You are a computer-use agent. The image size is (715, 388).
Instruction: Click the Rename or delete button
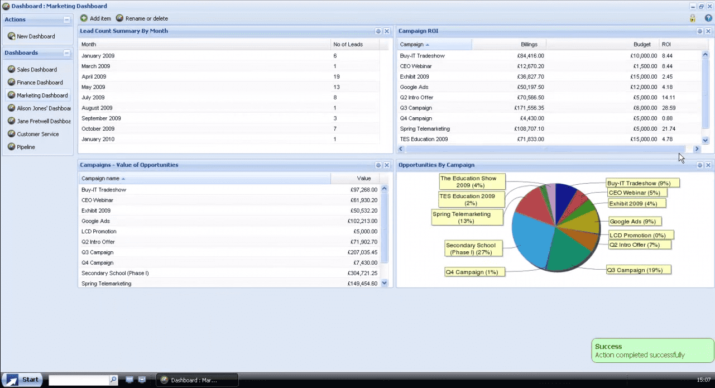(x=142, y=18)
